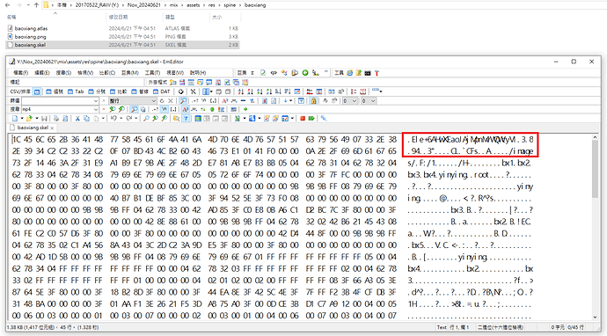The image size is (607, 336).
Task: Toggle the CSV comma (逗號) mode
Action: [x=55, y=91]
